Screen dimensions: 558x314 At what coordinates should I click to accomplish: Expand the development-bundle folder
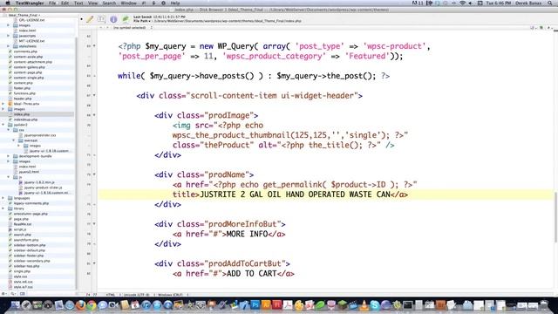(x=9, y=156)
